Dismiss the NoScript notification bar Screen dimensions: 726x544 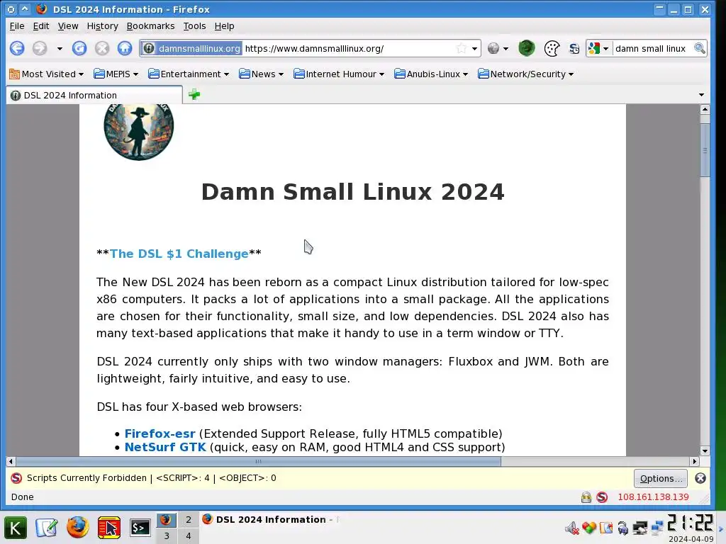(700, 478)
